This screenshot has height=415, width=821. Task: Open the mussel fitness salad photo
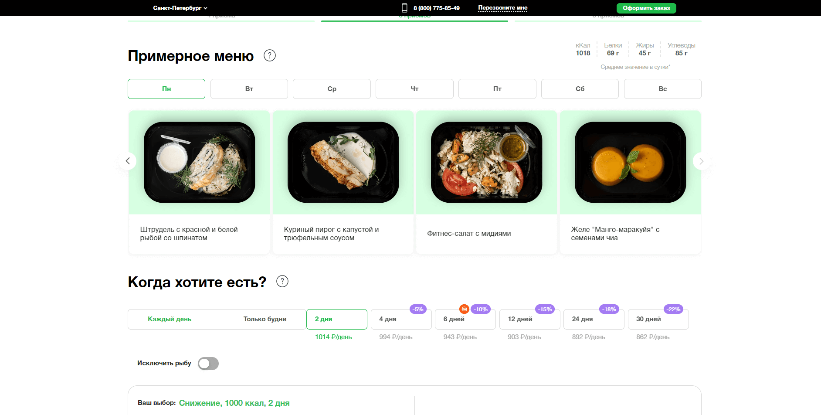point(487,162)
